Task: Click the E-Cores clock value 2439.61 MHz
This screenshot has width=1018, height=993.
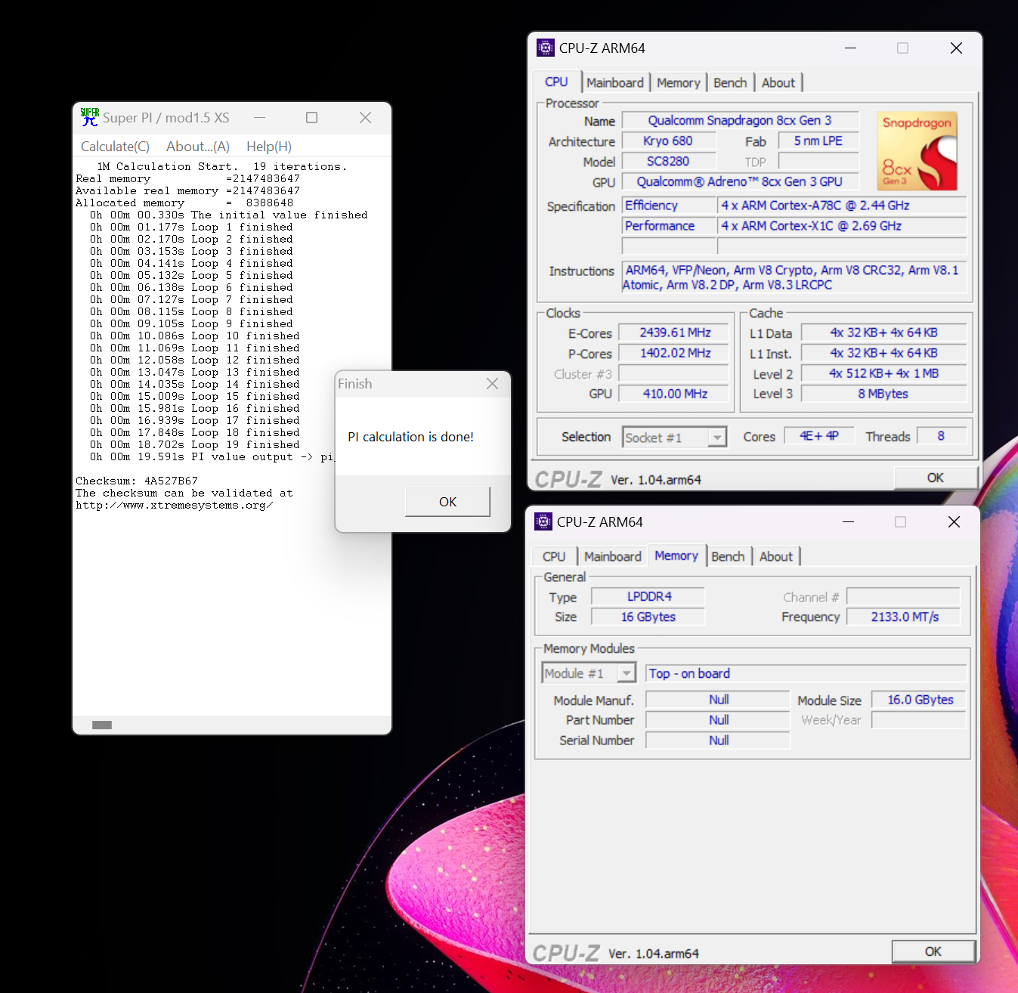Action: pos(675,333)
